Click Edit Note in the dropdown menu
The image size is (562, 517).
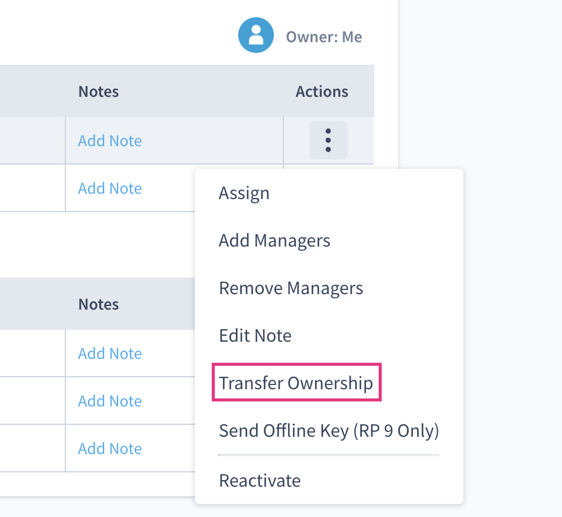coord(255,336)
